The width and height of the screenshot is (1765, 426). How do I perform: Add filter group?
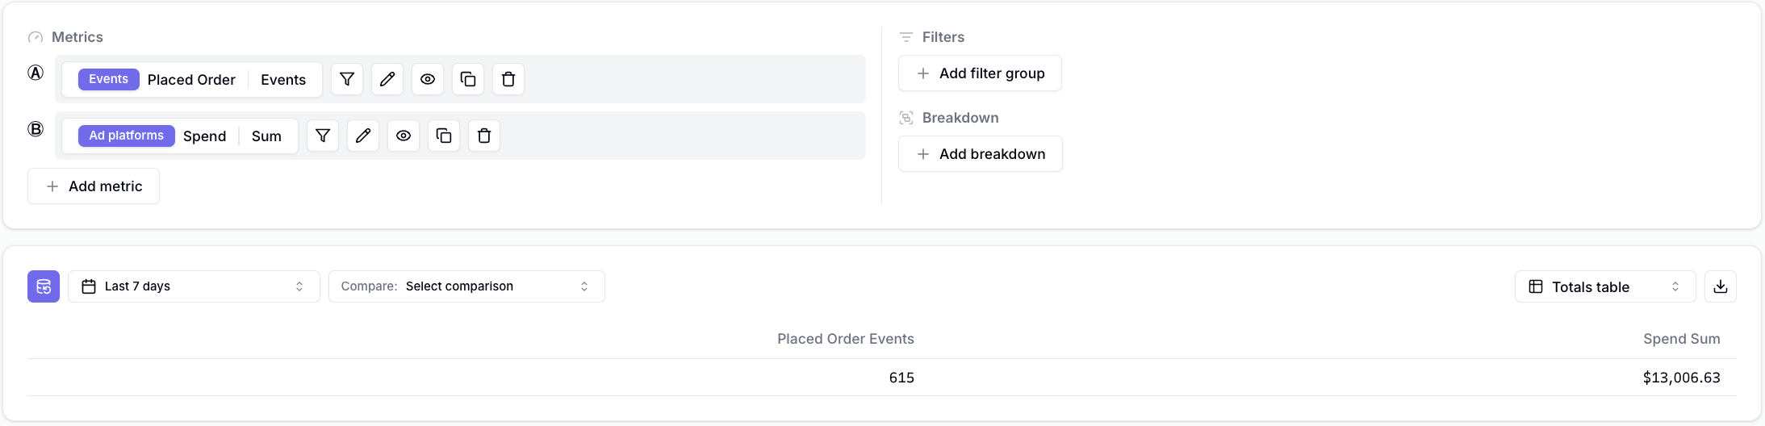(x=980, y=73)
